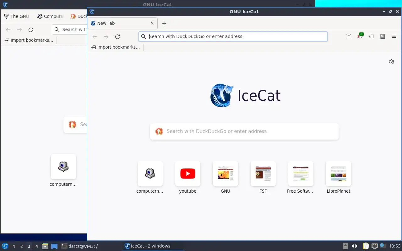Click address bar in back IceCat window

coord(69,29)
